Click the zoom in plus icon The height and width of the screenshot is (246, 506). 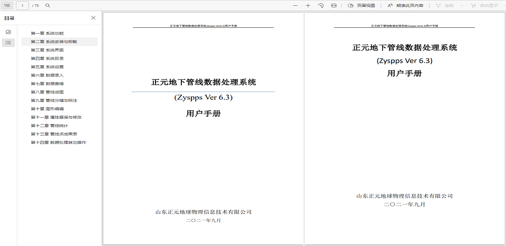308,5
